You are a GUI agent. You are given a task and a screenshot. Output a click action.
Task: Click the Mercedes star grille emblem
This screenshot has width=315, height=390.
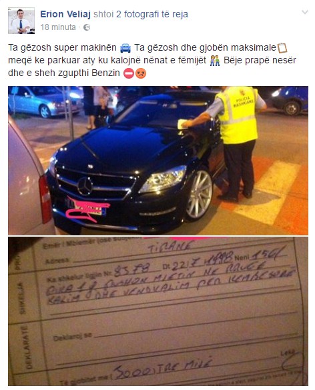click(85, 186)
